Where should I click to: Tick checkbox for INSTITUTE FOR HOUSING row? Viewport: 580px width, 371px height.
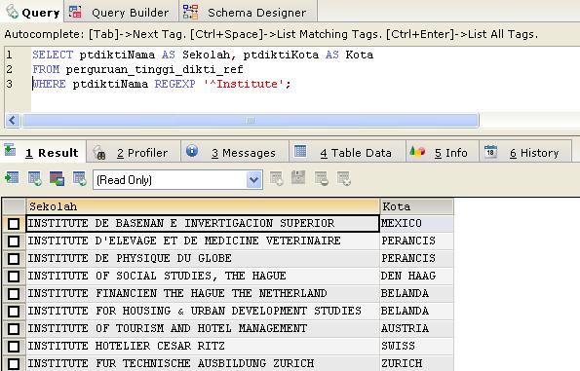[x=14, y=312]
